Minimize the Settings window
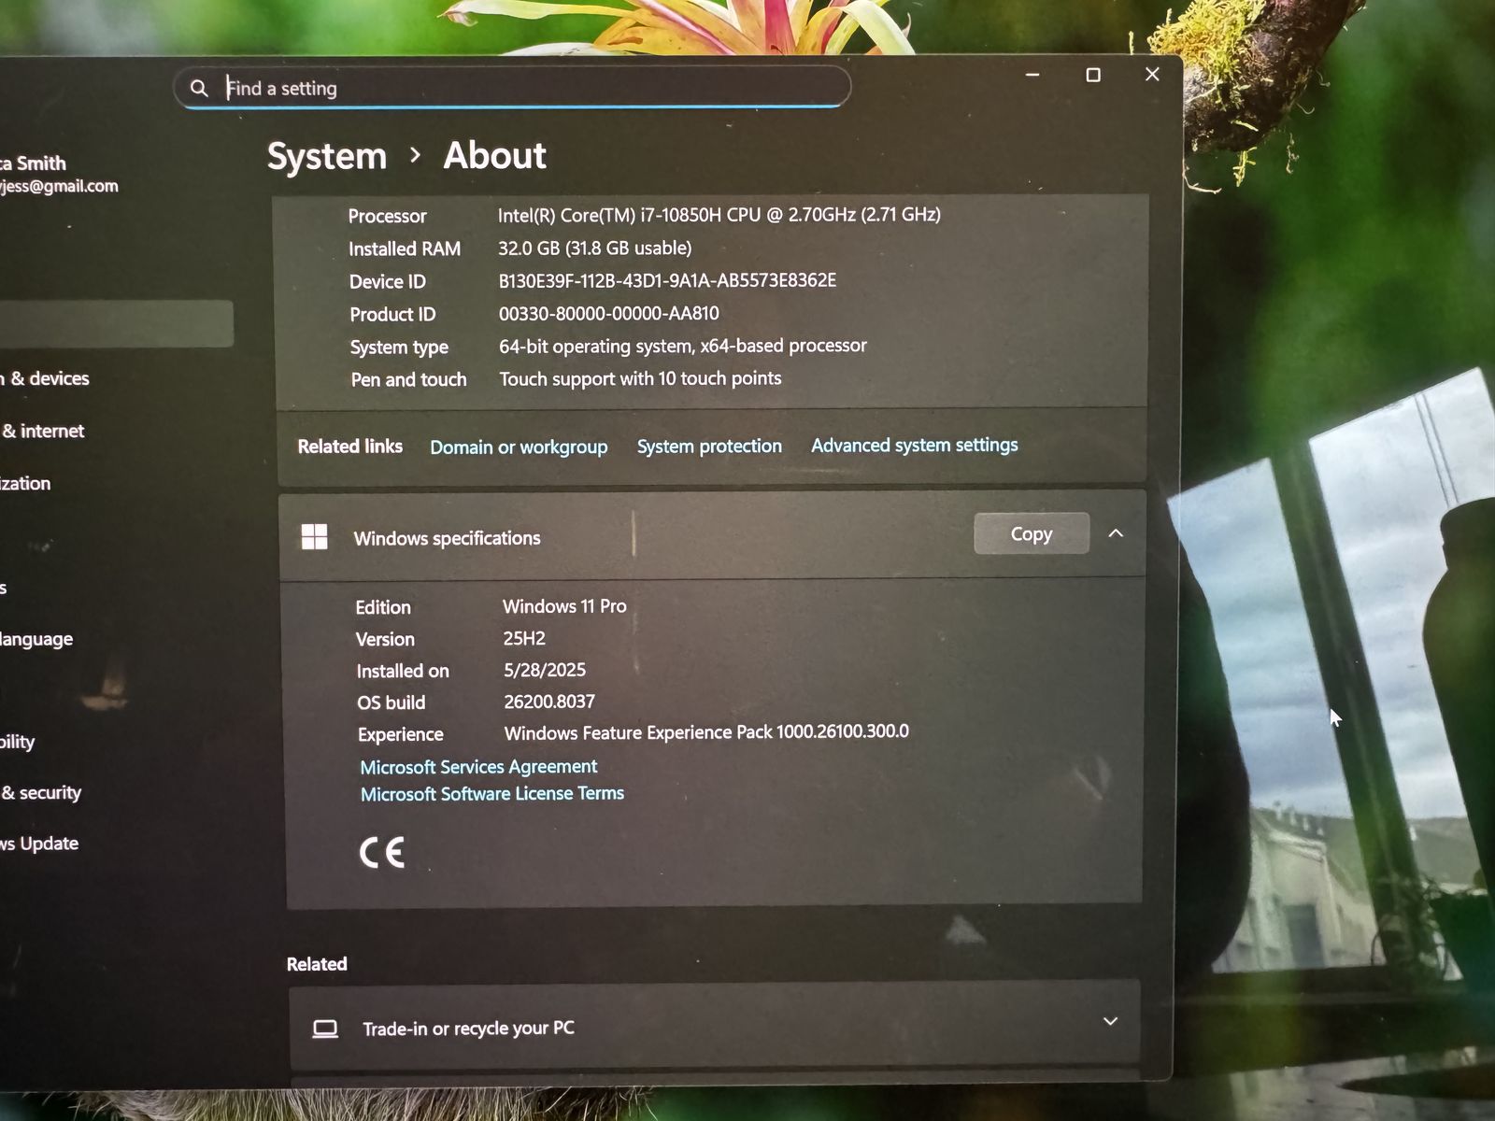The height and width of the screenshot is (1121, 1495). [1032, 75]
